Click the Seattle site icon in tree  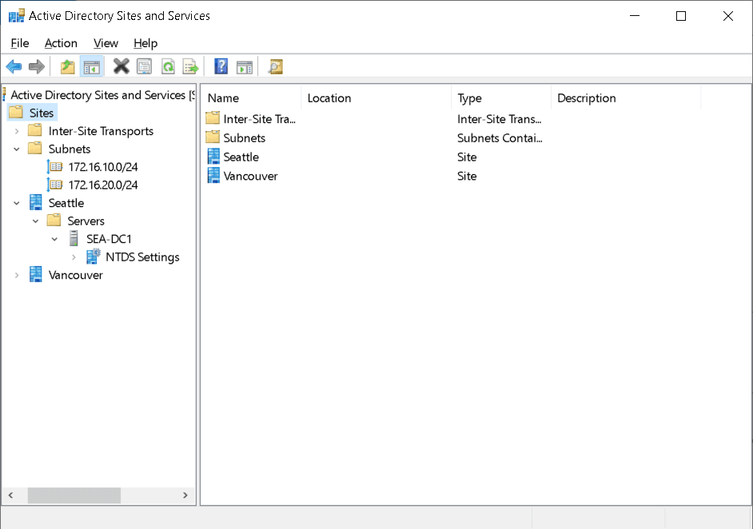35,203
